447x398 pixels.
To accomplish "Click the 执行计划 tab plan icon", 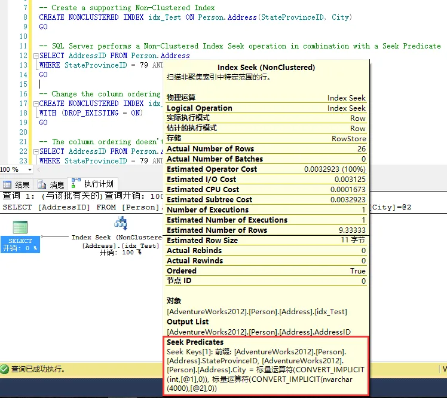I will pos(76,183).
